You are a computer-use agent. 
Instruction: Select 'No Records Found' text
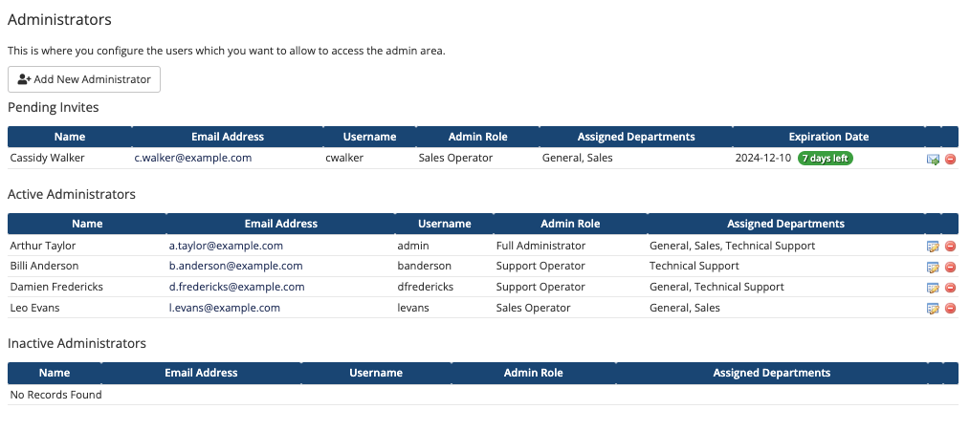point(55,395)
